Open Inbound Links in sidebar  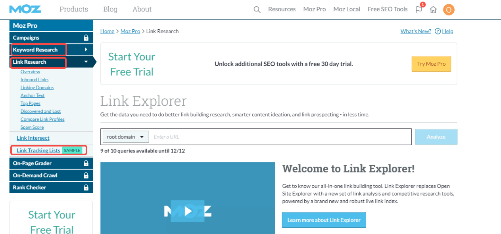pyautogui.click(x=35, y=80)
